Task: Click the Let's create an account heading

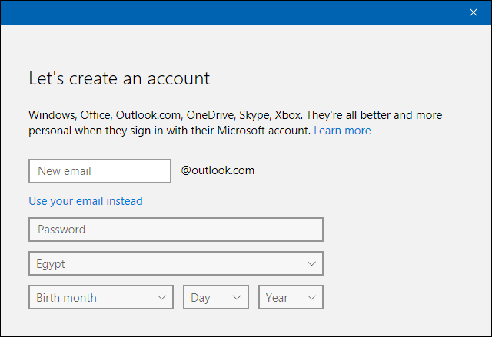Action: point(119,78)
